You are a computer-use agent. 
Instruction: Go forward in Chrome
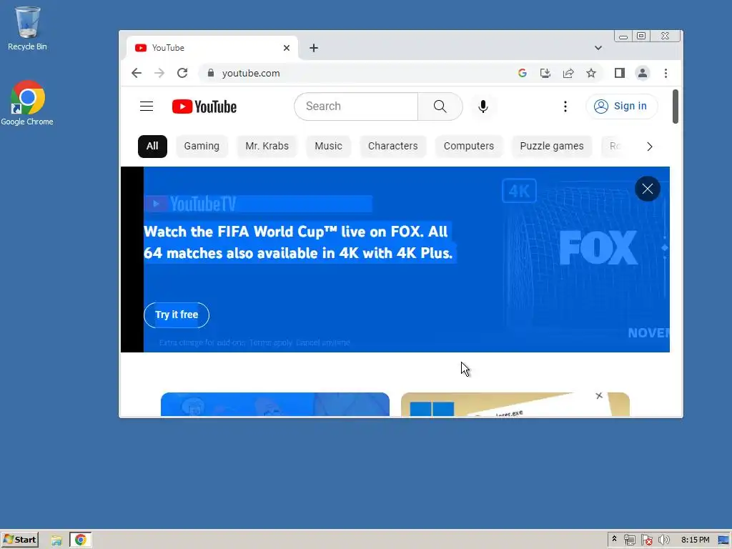click(x=159, y=74)
